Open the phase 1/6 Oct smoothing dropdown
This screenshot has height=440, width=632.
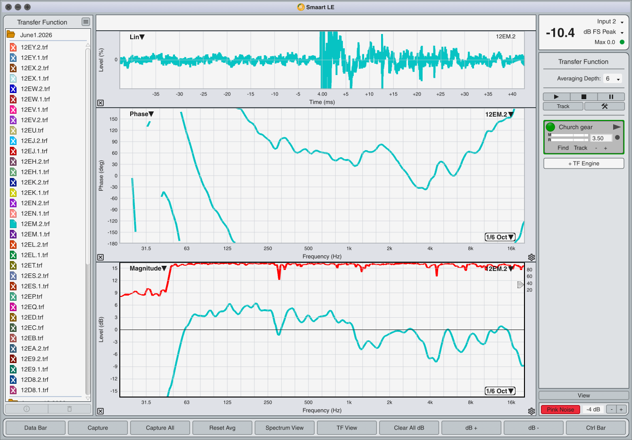(500, 237)
